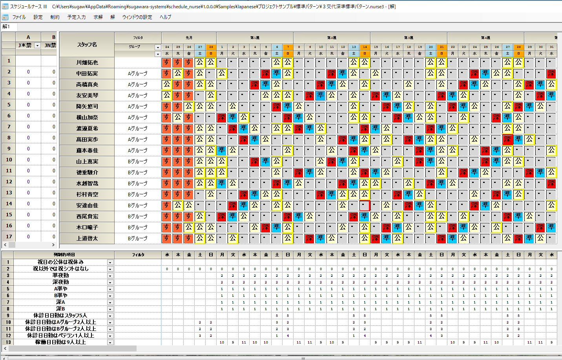Click 安達由佳's red-outlined empty cell on day 14
The image size is (562, 360).
365,205
